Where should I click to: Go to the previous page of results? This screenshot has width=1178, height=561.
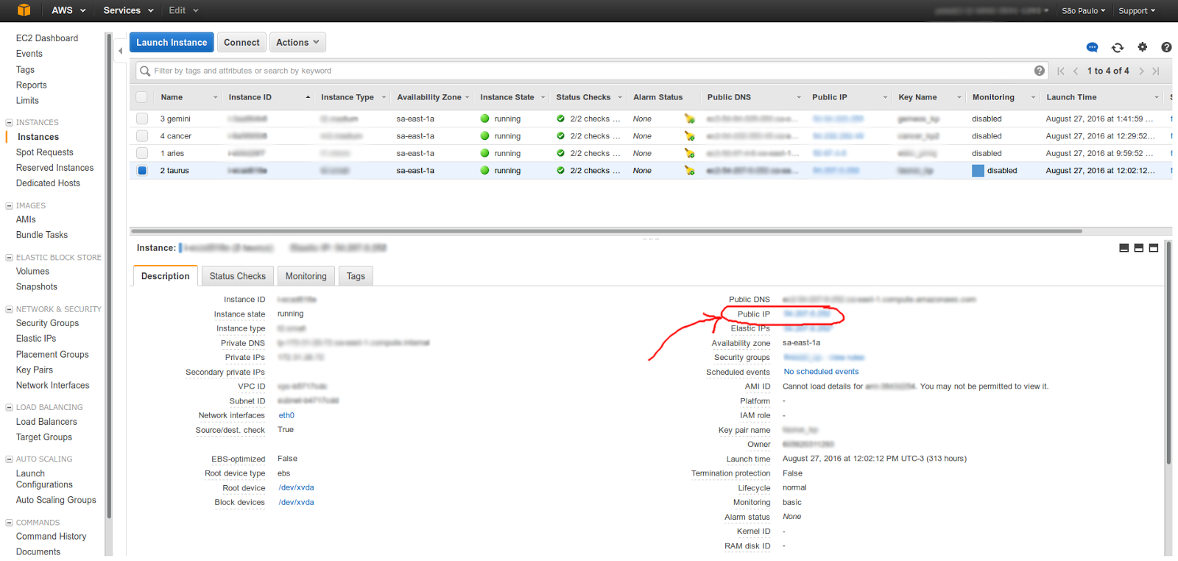(x=1076, y=71)
